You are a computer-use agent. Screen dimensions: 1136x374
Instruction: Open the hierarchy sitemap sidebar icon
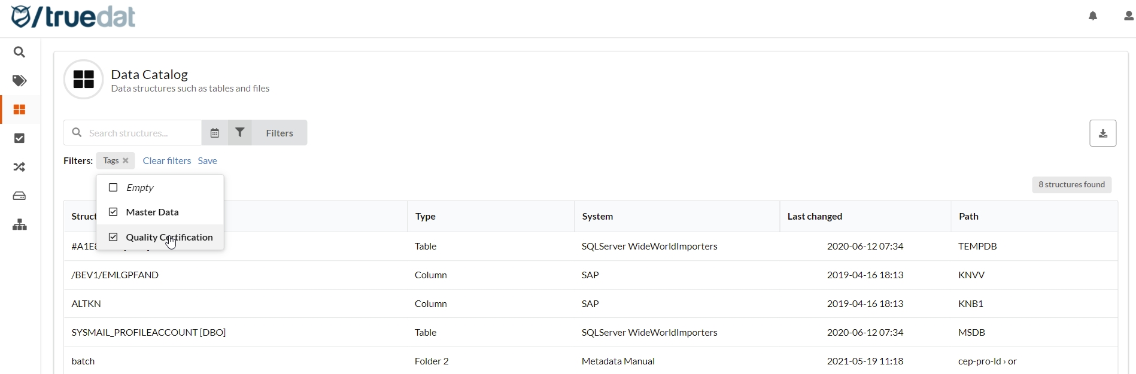coord(20,225)
